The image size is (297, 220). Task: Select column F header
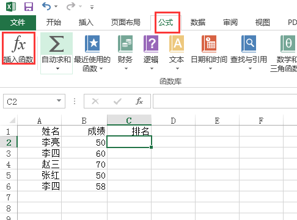[261, 121]
